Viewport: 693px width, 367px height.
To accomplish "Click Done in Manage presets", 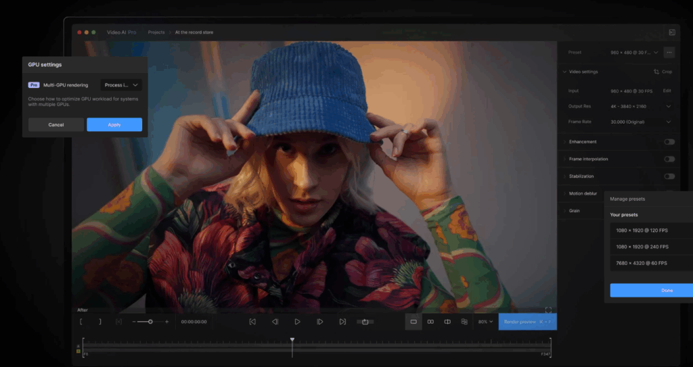I will tap(652, 290).
